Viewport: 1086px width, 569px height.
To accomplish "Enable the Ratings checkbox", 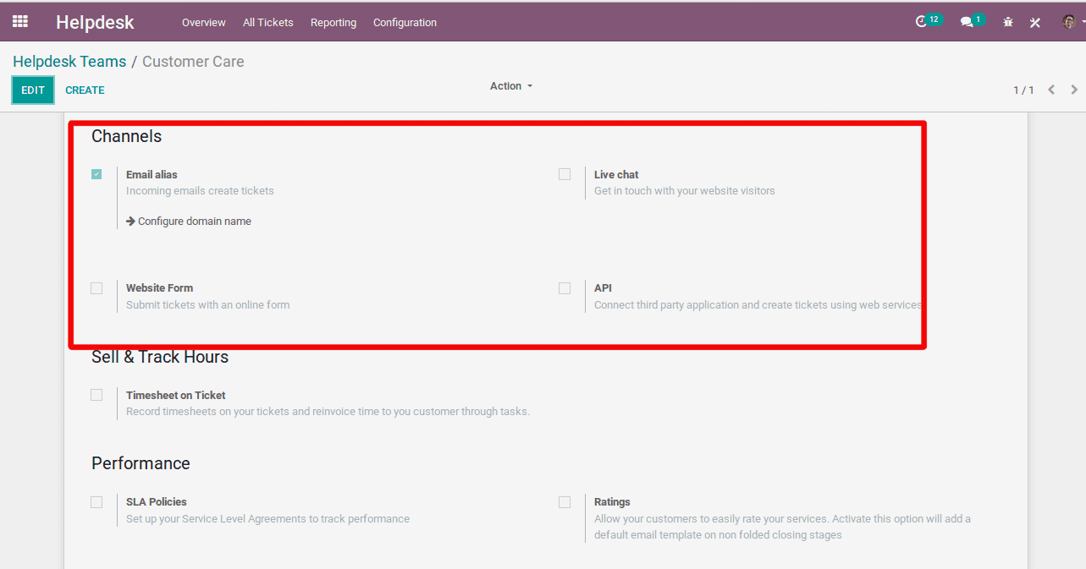I will 565,502.
